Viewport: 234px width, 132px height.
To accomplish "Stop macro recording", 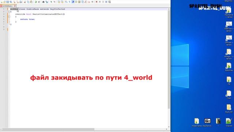I will [100, 2].
